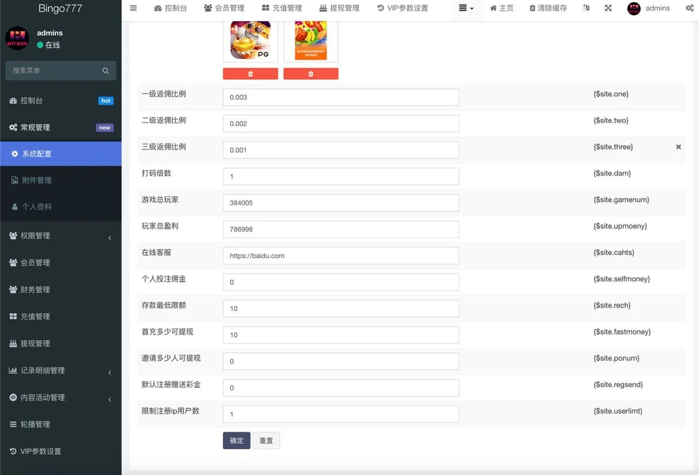Click the admins avatar in top bar

tap(633, 9)
